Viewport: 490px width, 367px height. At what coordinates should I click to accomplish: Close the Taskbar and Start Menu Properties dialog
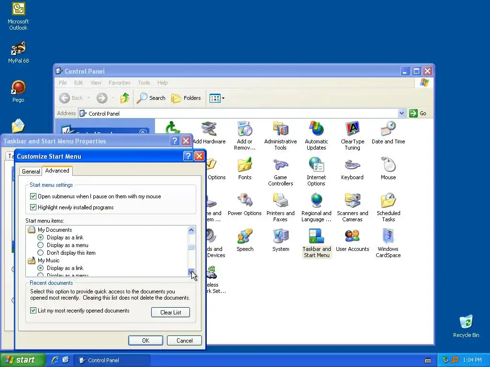point(186,141)
